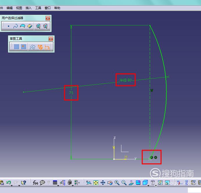Click the Paste icon in bottom toolbar

click(x=2, y=183)
